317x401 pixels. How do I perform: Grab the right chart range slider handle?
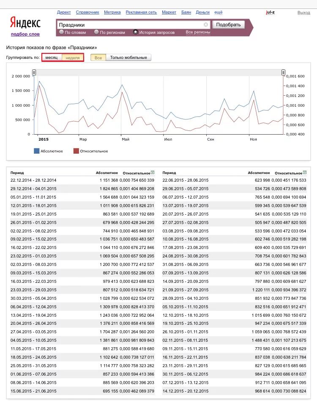click(283, 73)
